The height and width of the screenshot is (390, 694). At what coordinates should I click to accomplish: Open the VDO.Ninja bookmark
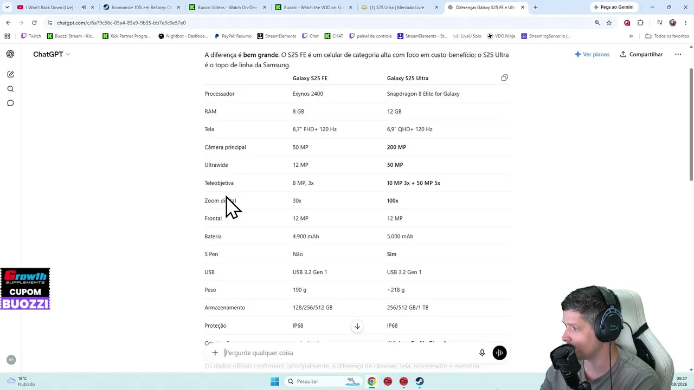(501, 36)
